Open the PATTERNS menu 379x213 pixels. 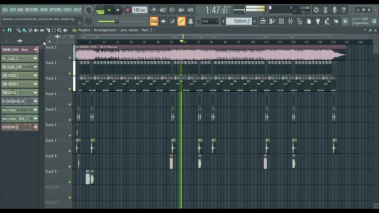(32, 10)
